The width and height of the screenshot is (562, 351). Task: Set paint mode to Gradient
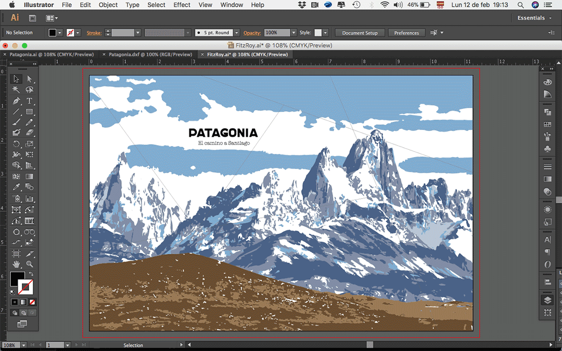[x=23, y=302]
